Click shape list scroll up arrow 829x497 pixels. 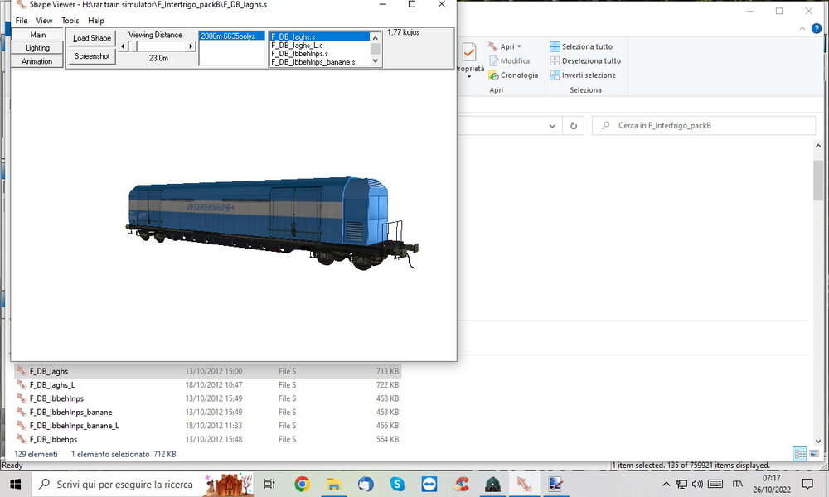375,37
